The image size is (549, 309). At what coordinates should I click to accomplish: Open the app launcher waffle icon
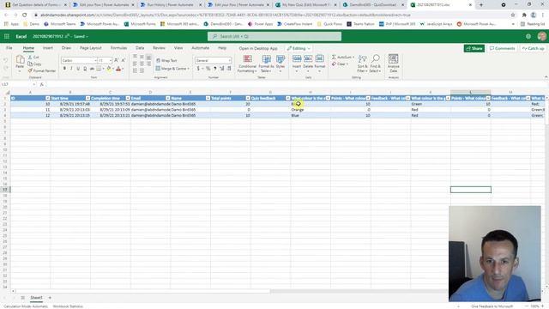pyautogui.click(x=7, y=36)
